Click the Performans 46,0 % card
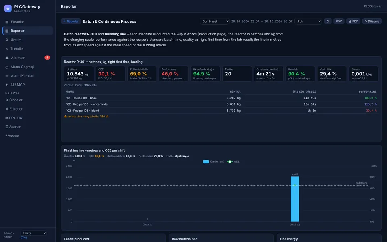This screenshot has height=242, width=387. point(174,73)
